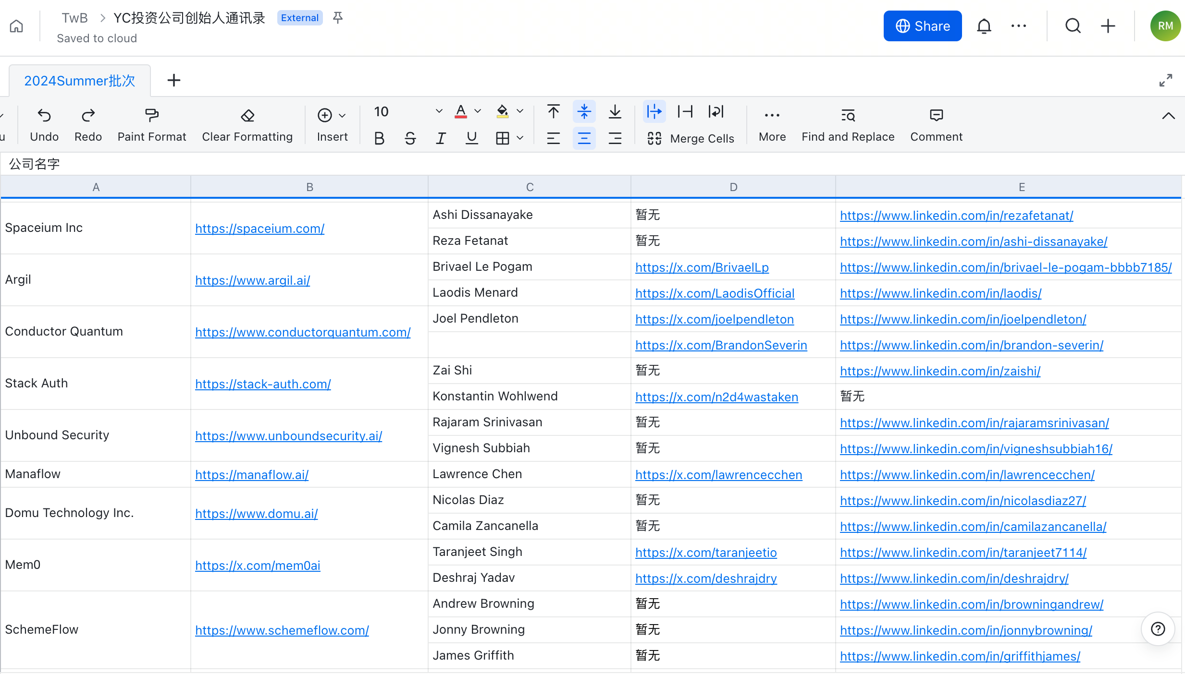This screenshot has width=1185, height=674.
Task: Expand the cell borders dropdown arrow
Action: pos(520,138)
